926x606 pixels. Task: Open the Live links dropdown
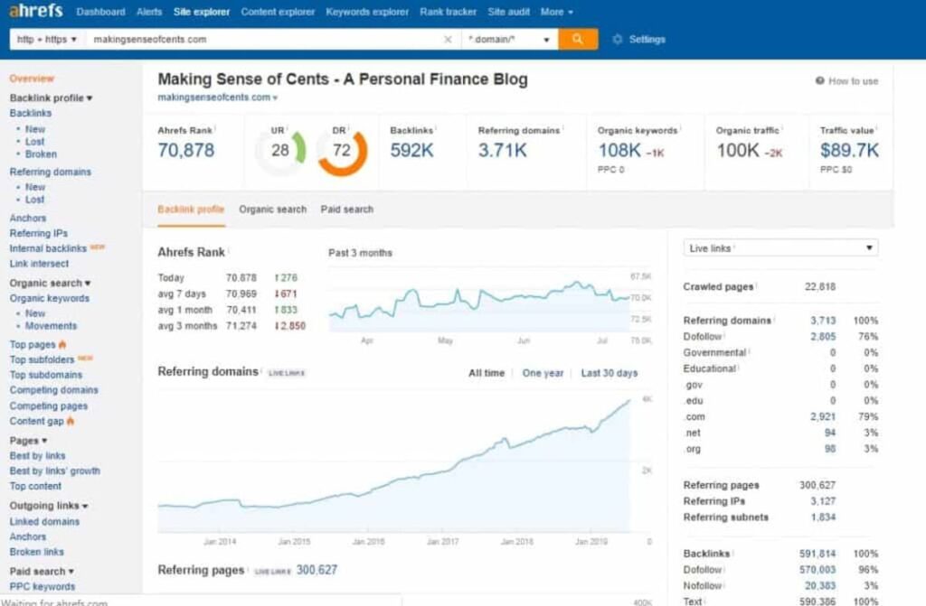coord(780,247)
